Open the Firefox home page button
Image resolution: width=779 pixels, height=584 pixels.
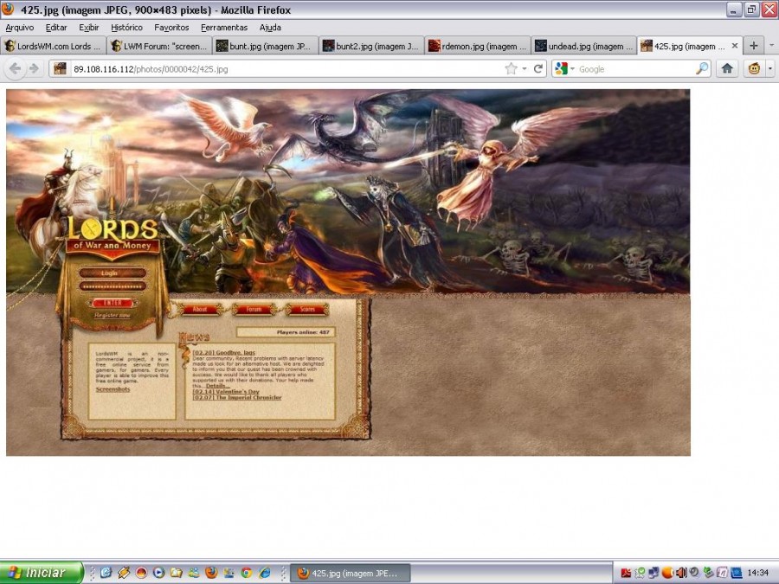[727, 68]
